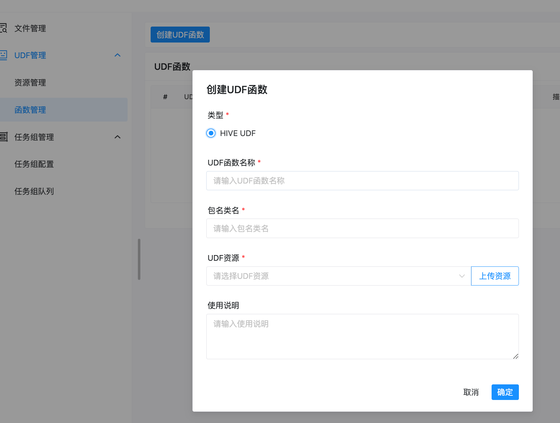Screen dimensions: 560x423
Task: Click the UDF函数 panel heading
Action: 172,67
